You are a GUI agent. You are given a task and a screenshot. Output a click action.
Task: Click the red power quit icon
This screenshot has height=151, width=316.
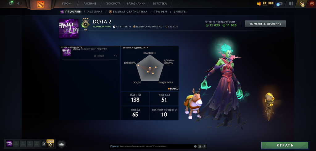[x=312, y=3]
